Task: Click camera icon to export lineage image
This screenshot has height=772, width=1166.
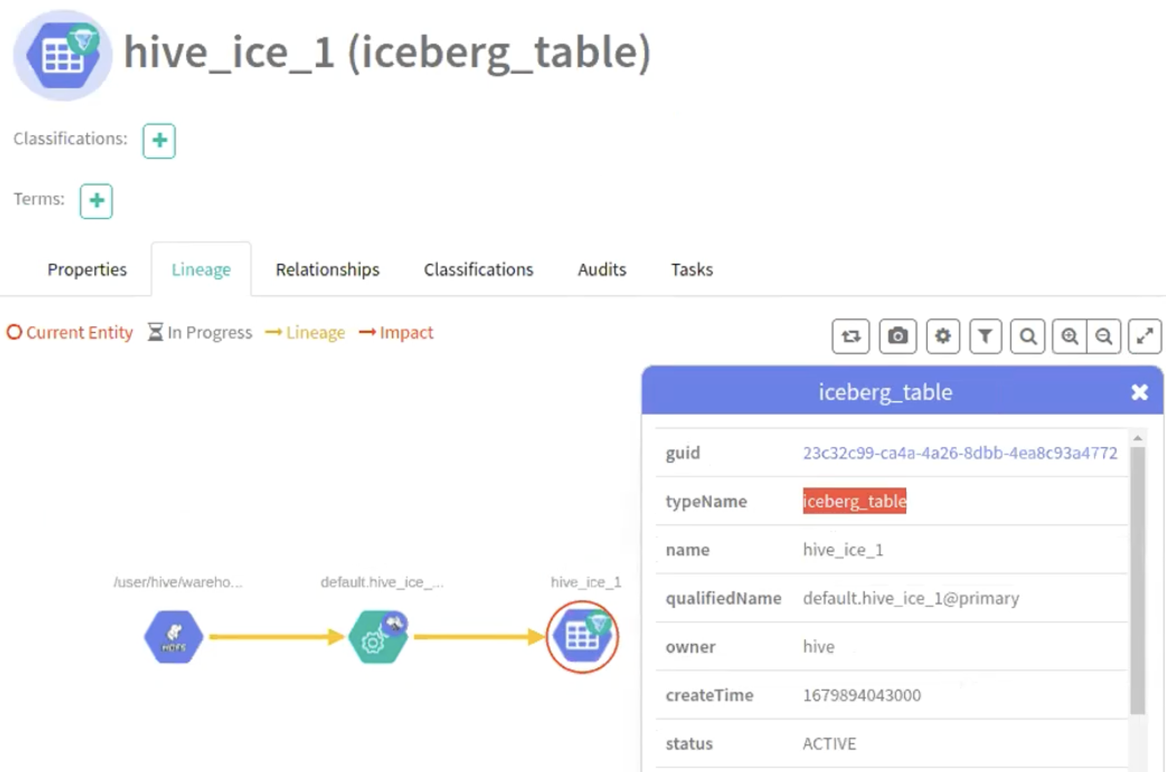Action: (898, 336)
